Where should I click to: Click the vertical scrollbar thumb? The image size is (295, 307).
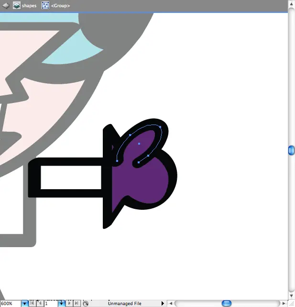291,150
